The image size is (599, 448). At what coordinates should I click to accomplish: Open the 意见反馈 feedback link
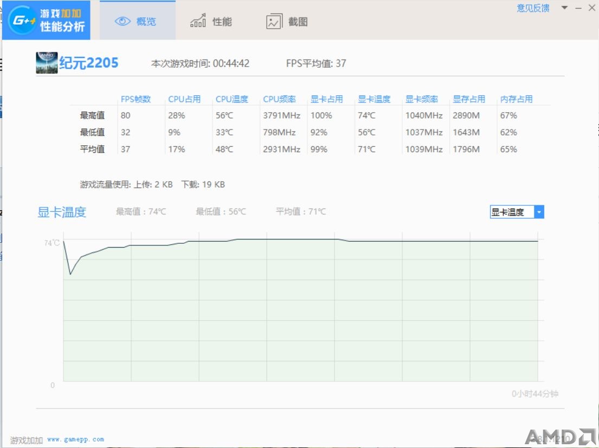(533, 8)
